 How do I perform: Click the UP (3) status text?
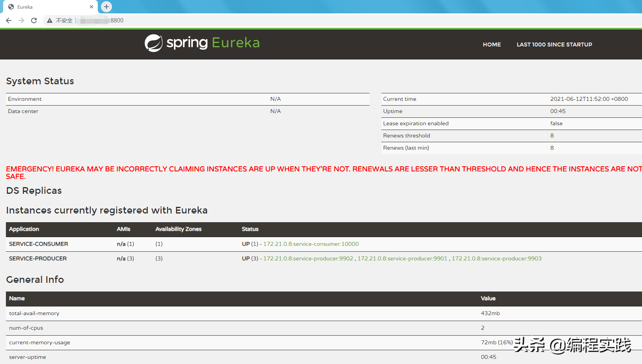[x=250, y=258]
